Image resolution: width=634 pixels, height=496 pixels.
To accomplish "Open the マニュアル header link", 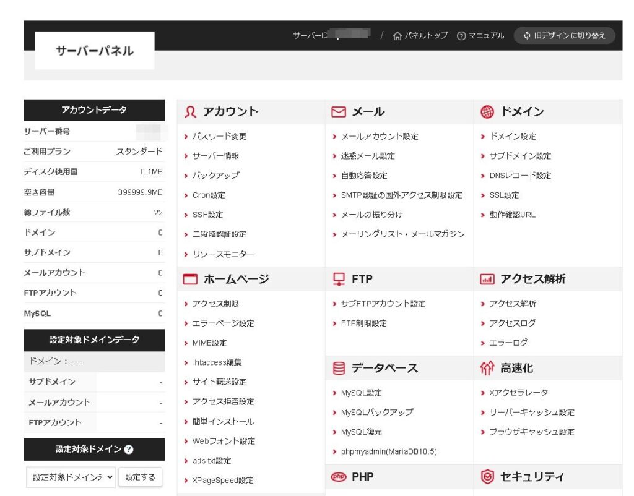I will click(480, 36).
